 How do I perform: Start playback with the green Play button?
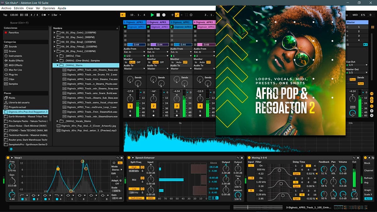click(152, 15)
